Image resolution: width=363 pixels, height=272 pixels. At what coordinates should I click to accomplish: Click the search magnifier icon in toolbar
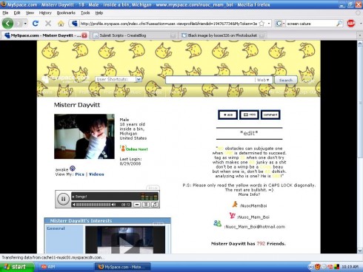339,24
